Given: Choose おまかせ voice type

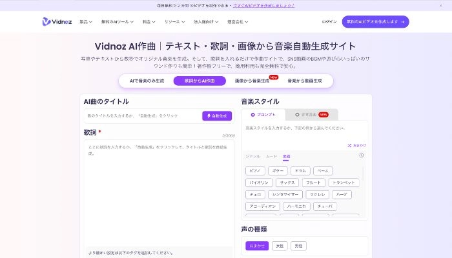Looking at the screenshot, I should click(257, 246).
